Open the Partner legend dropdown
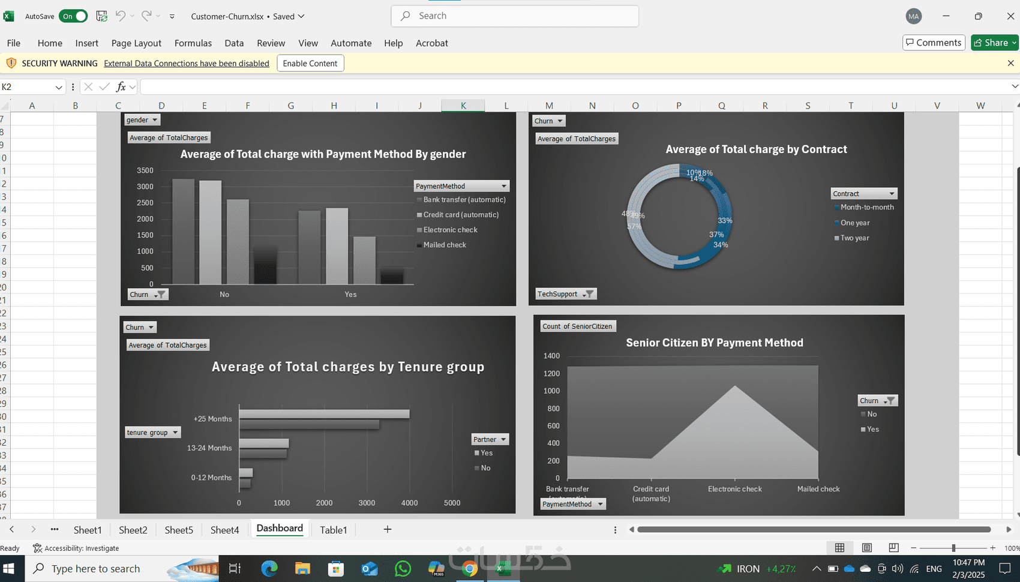The width and height of the screenshot is (1020, 582). (x=490, y=439)
